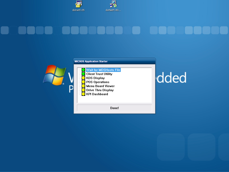Screen dimensions: 229x172
Task: Click green status icon beside Client Trust Utility
Action: [x=83, y=74]
